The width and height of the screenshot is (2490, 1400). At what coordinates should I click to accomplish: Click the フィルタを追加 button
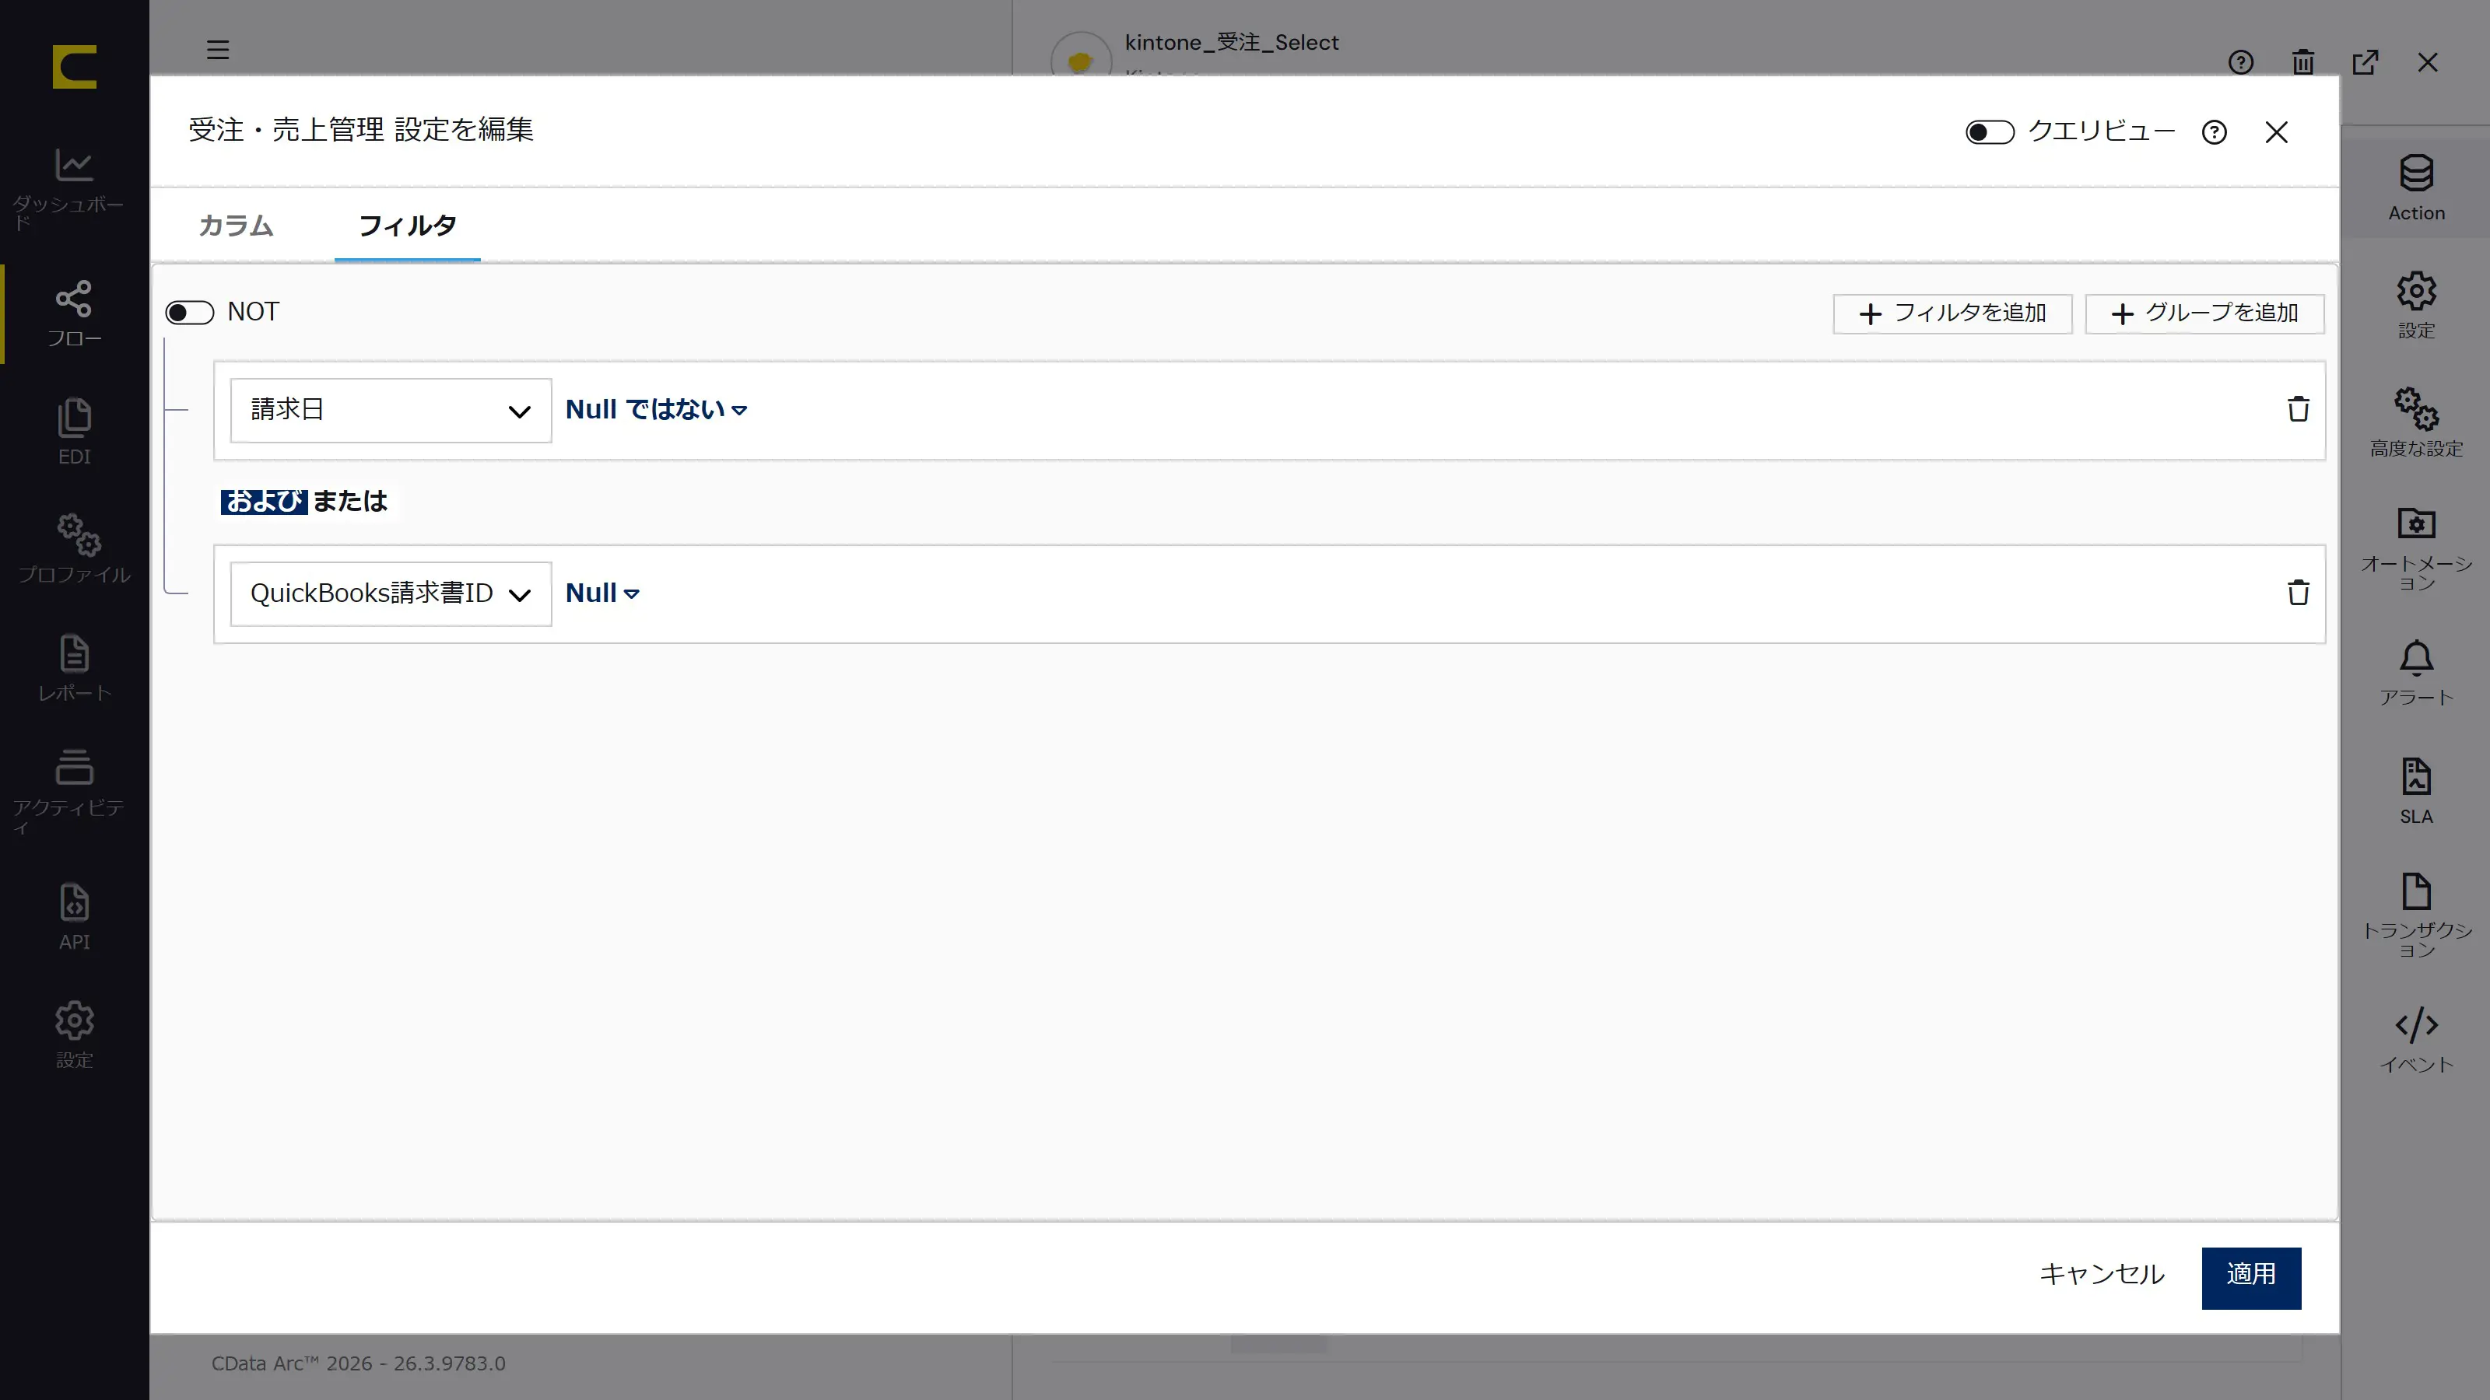pyautogui.click(x=1952, y=314)
